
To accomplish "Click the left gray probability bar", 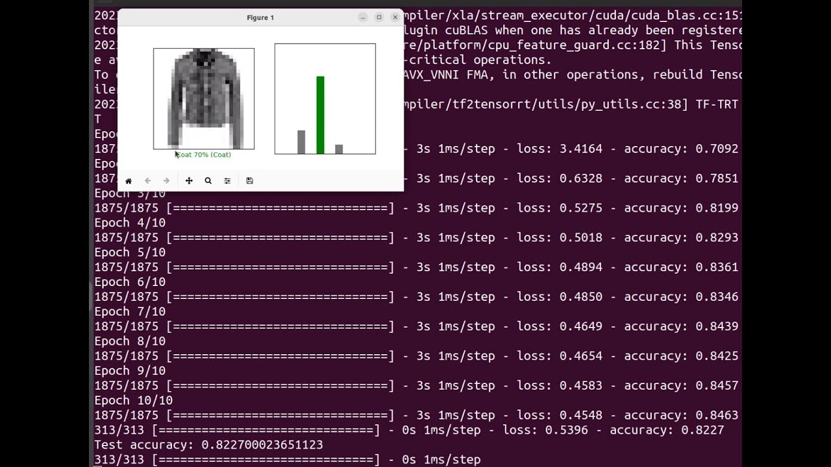I will pos(301,142).
